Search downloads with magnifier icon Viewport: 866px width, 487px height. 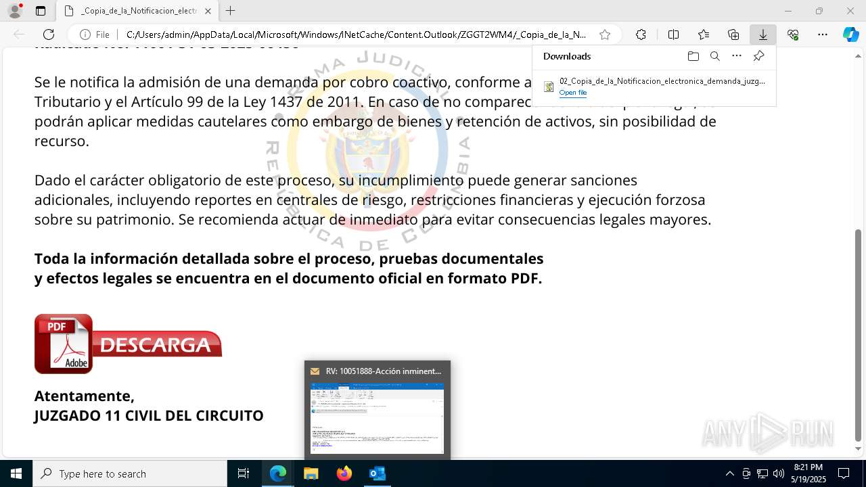[x=714, y=56]
